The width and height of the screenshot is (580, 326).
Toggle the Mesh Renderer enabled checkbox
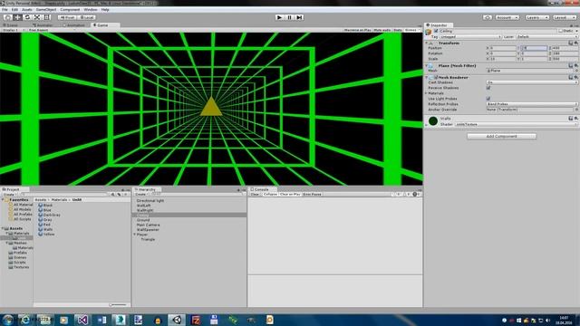click(x=436, y=78)
